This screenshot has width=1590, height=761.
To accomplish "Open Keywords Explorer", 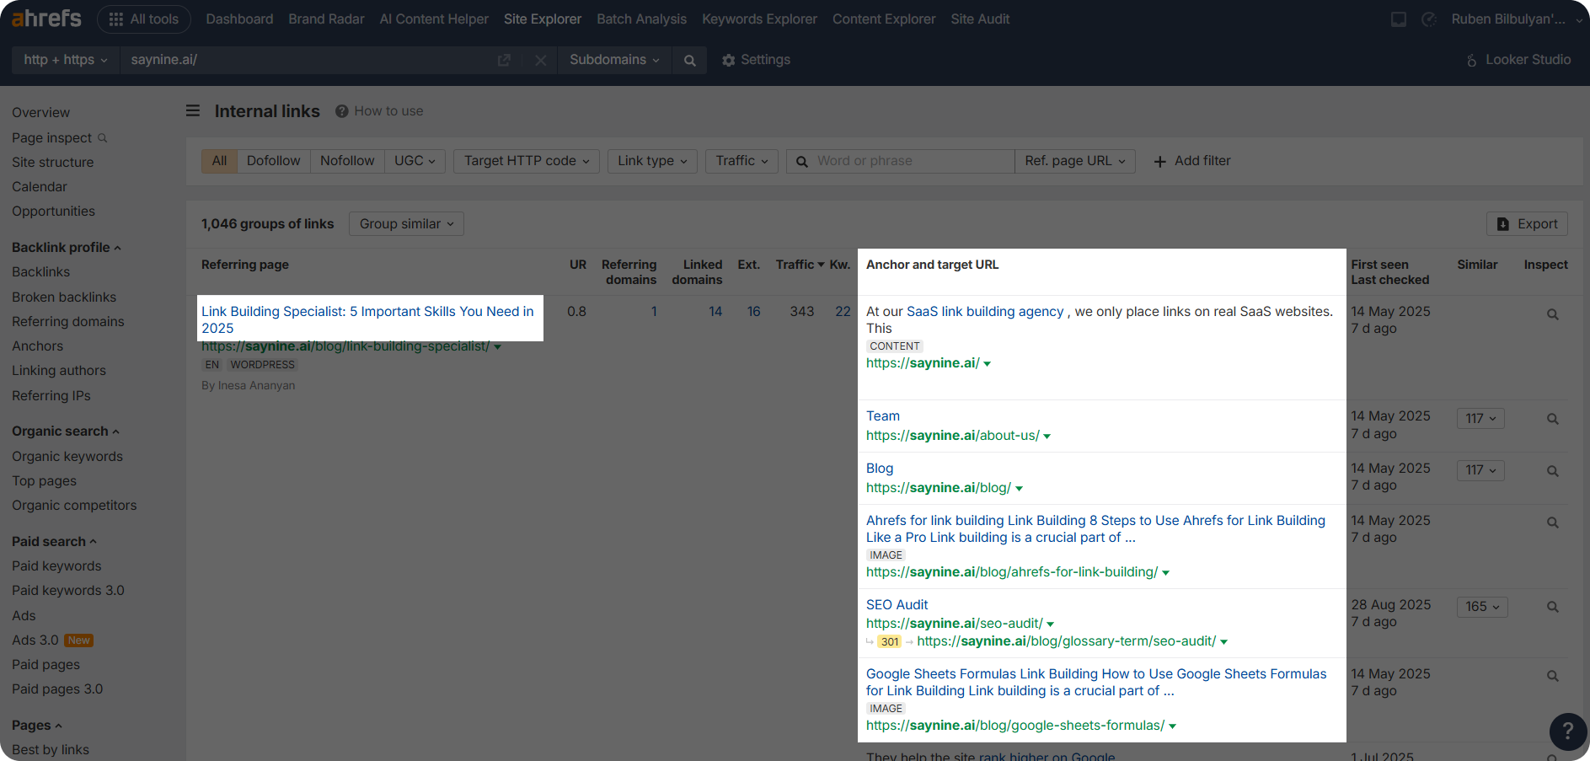I will tap(759, 19).
